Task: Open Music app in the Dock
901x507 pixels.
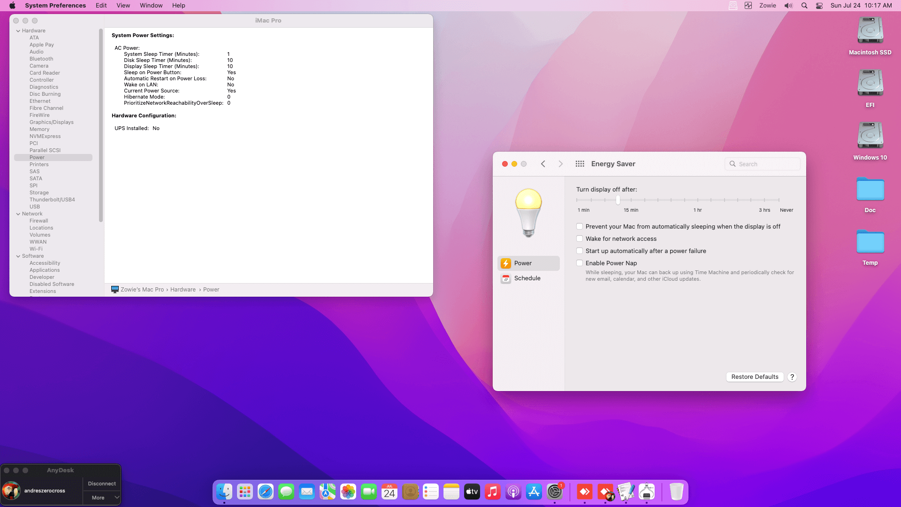Action: coord(493,492)
